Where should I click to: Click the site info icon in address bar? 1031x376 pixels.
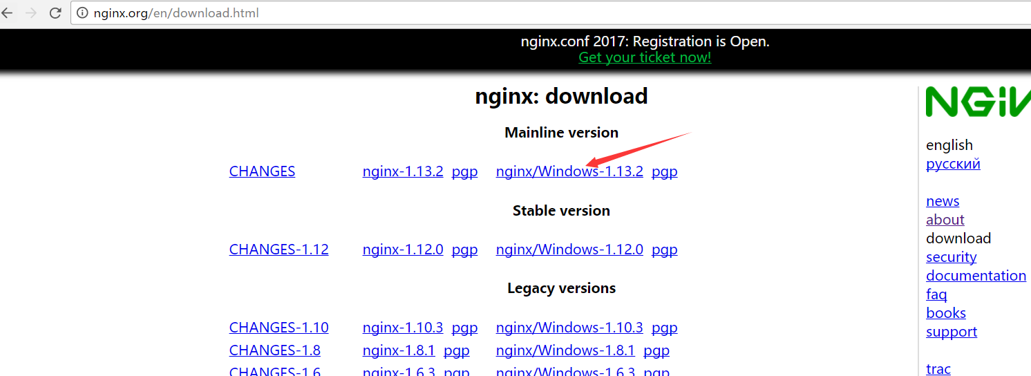coord(82,12)
